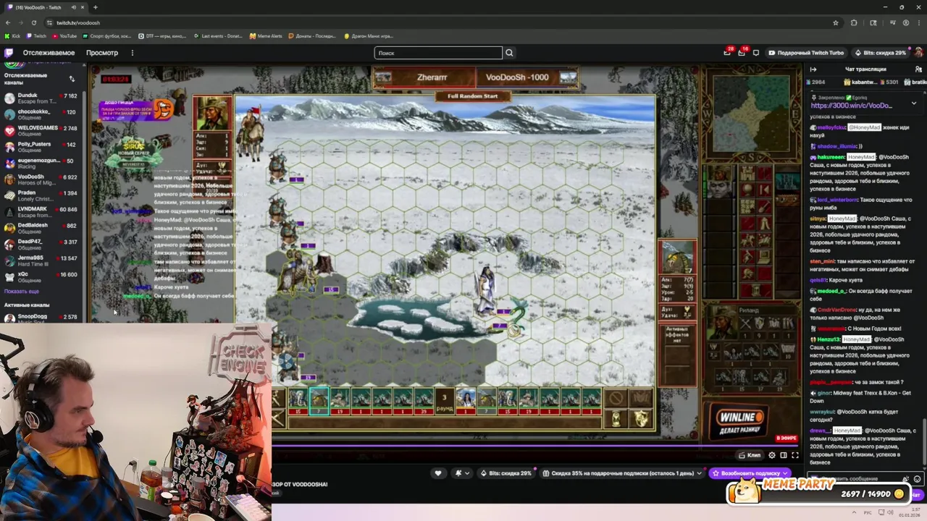Open the emote picker smiley icon
The image size is (927, 521).
tap(917, 479)
